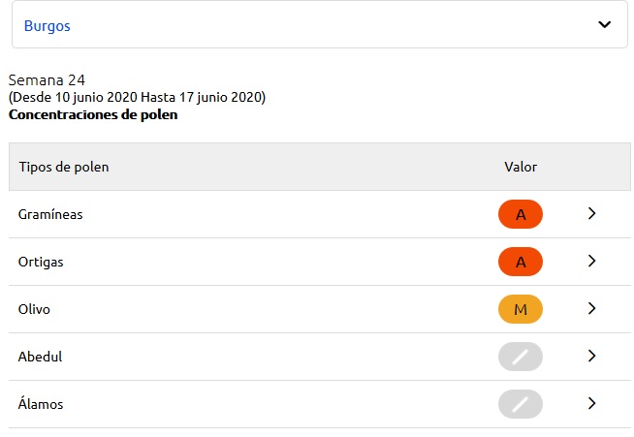
Task: Open the Burgos location dropdown
Action: click(320, 24)
